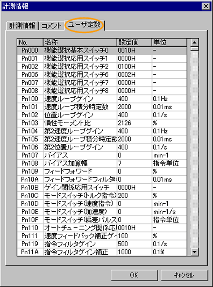Select 位置ループゲイン in row Pn102

pos(80,115)
